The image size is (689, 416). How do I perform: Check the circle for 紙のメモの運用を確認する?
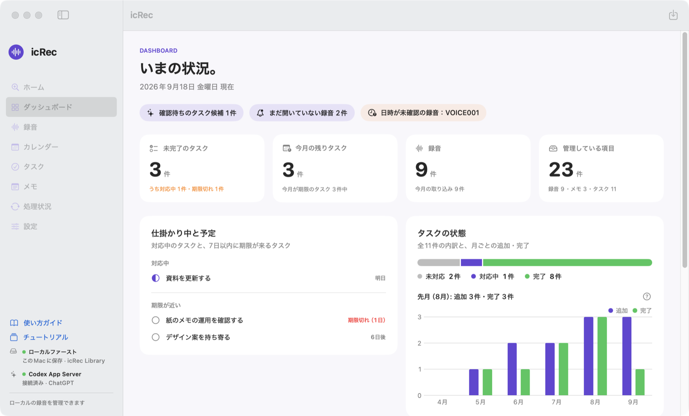pos(155,320)
